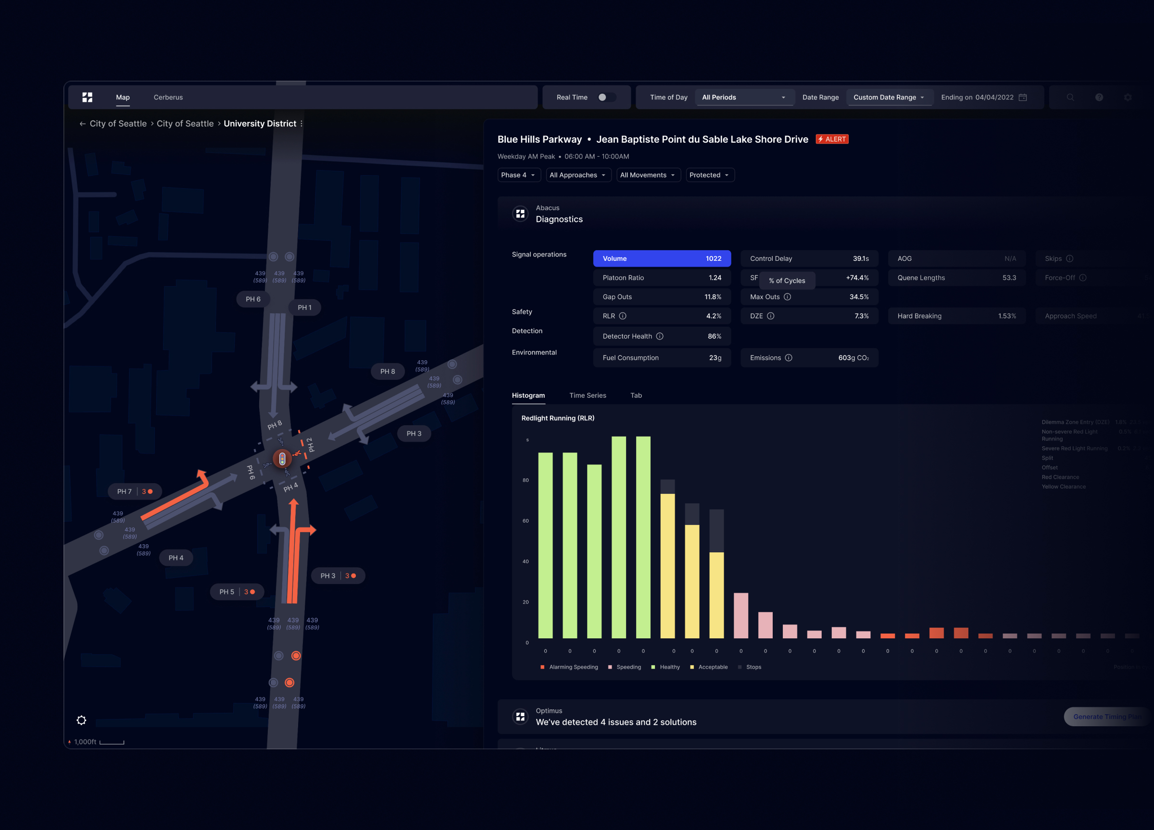Select the Control Delay metric tile
The image size is (1154, 830).
pos(809,259)
